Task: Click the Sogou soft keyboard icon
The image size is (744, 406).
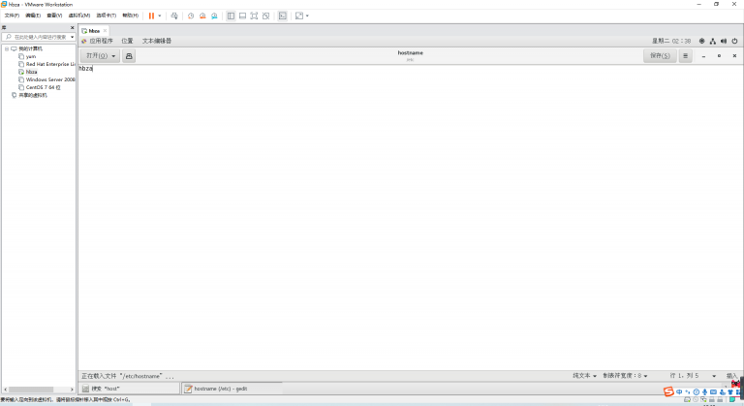Action: pyautogui.click(x=713, y=391)
